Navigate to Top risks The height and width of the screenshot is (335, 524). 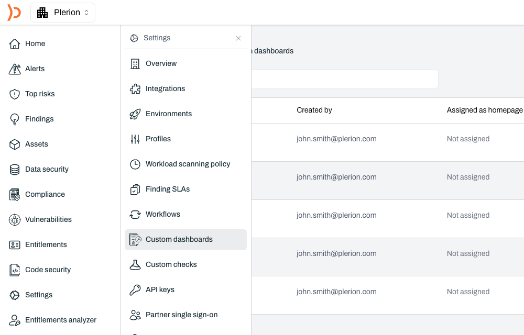tap(40, 94)
